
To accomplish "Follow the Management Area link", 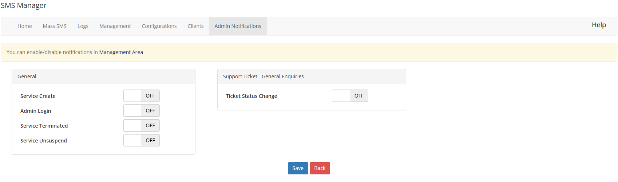I will coord(121,52).
